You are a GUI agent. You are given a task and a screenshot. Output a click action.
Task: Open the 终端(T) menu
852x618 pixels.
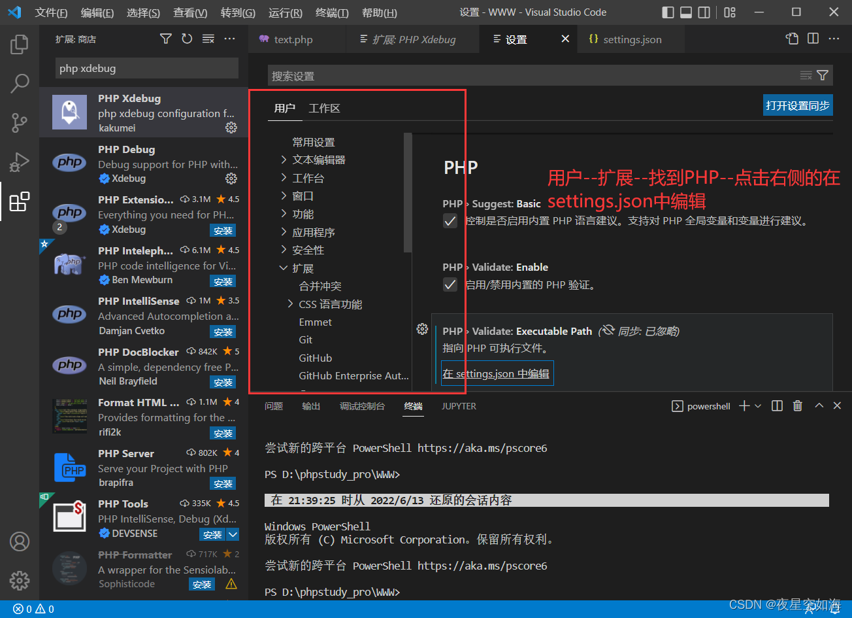[x=331, y=12]
